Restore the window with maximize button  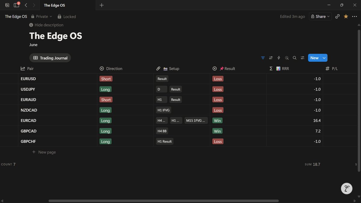click(x=342, y=5)
